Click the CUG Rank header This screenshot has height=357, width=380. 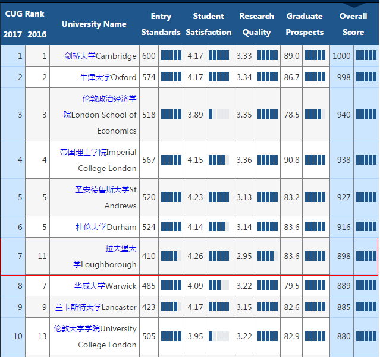coord(25,14)
